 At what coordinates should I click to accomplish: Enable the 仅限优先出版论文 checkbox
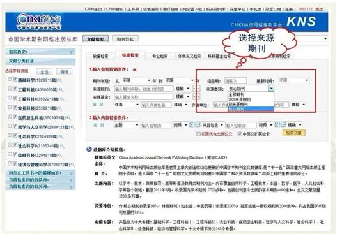(198, 134)
